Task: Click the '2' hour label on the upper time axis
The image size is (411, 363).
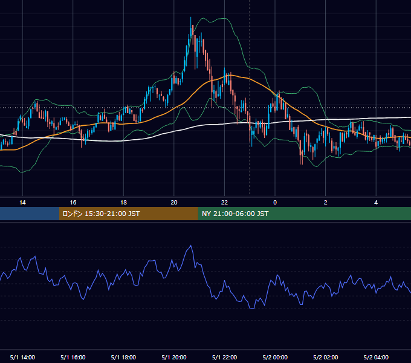Action: click(x=325, y=203)
